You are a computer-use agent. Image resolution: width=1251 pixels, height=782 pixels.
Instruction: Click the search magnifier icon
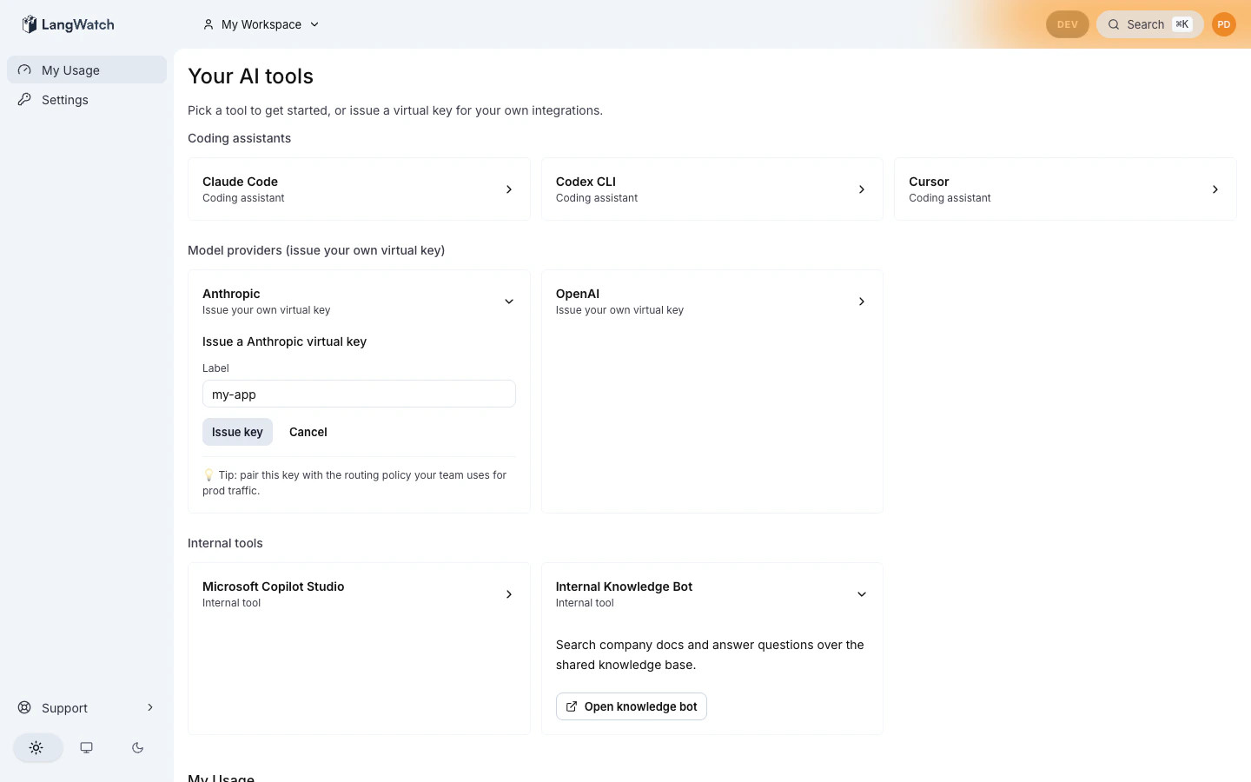tap(1114, 24)
